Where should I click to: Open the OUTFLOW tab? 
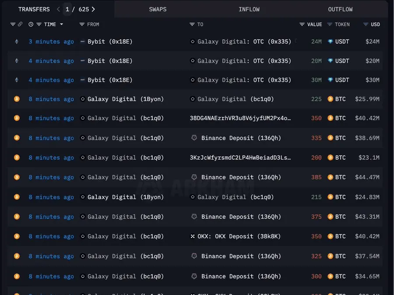click(340, 9)
